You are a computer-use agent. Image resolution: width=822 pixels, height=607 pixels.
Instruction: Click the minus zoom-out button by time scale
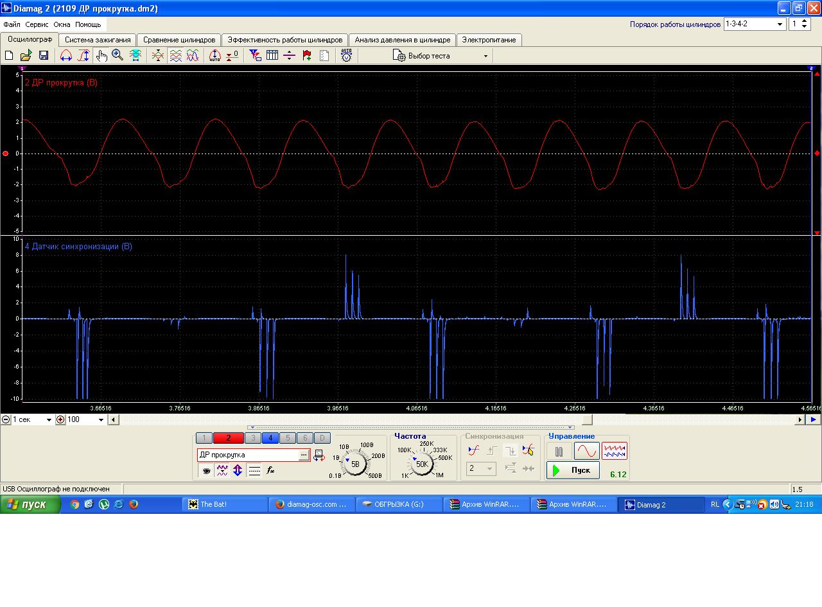pyautogui.click(x=6, y=419)
